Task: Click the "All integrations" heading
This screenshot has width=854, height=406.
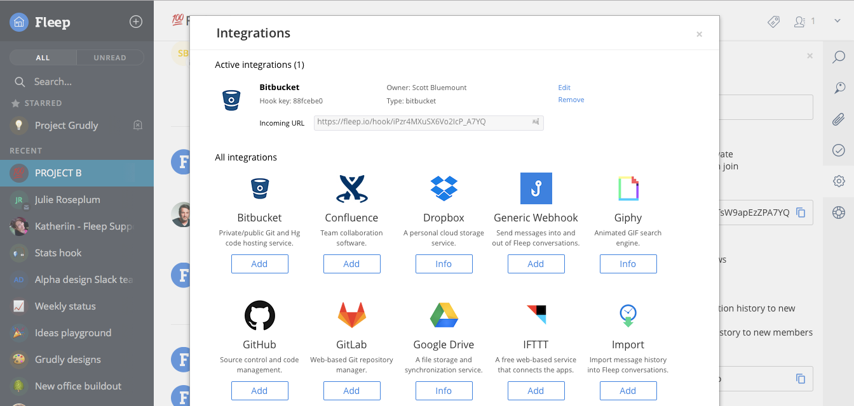Action: tap(246, 157)
